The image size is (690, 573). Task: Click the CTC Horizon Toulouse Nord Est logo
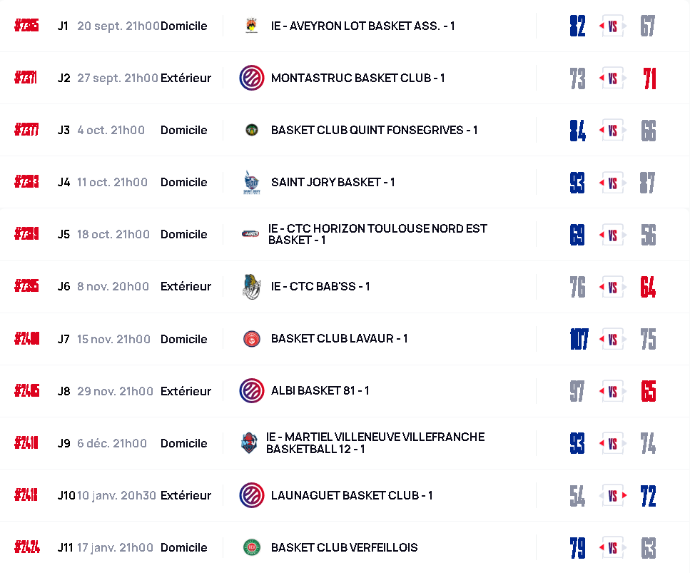pyautogui.click(x=250, y=234)
